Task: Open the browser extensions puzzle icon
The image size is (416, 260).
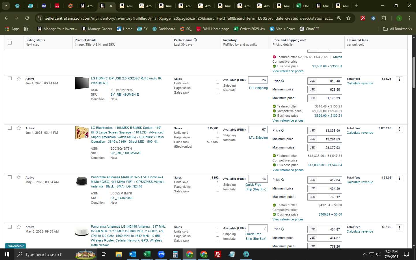Action: (x=384, y=18)
